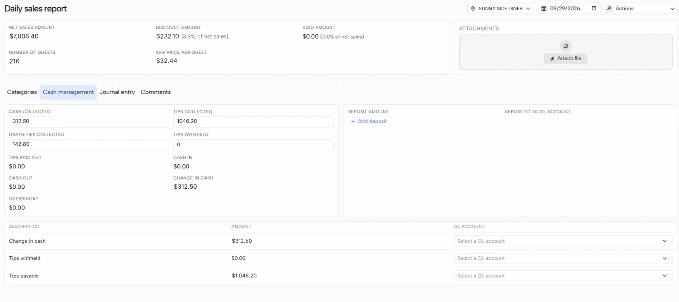
Task: Click the Attach file button
Action: (x=565, y=59)
